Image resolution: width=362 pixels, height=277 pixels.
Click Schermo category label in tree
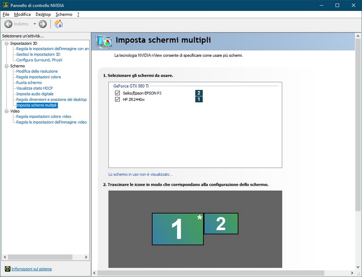tap(17, 66)
